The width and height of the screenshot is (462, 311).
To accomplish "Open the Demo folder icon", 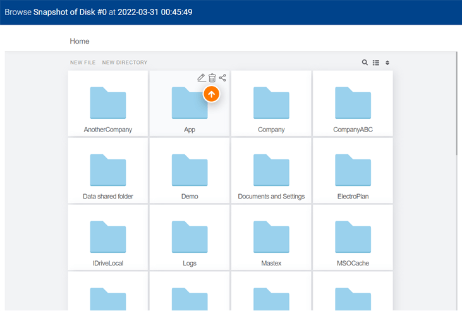I will coord(190,170).
